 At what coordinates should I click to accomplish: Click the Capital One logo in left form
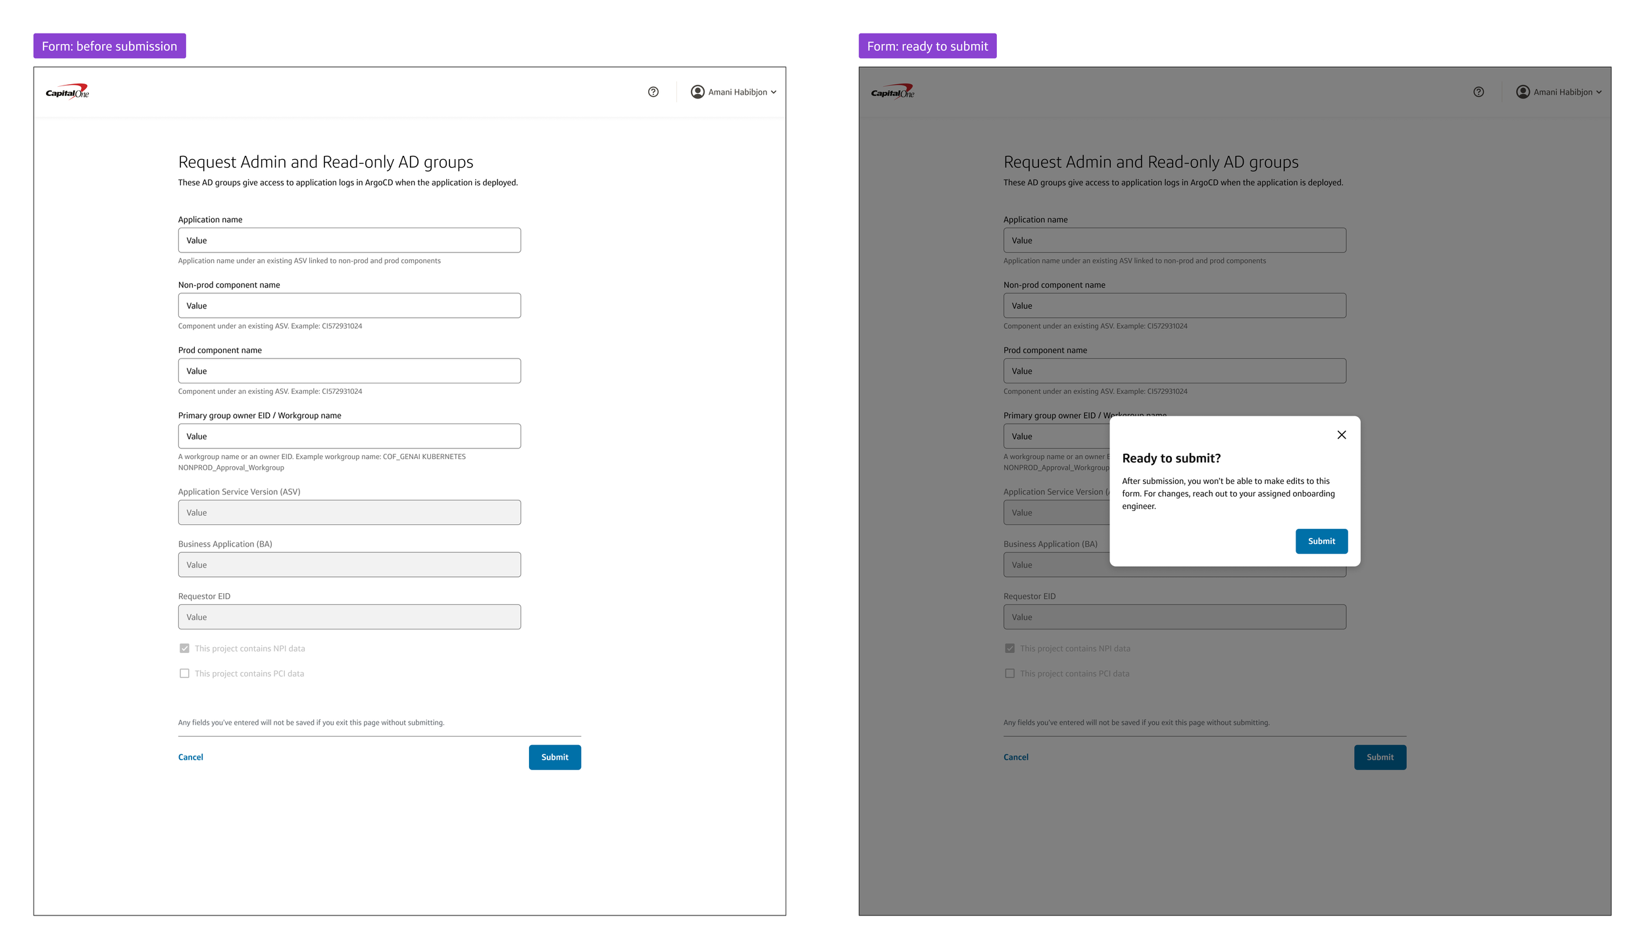click(67, 91)
